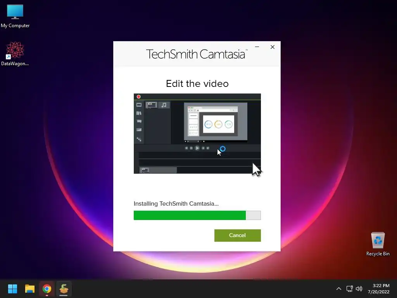Open the volume tray icon
397x298 pixels.
pos(359,289)
